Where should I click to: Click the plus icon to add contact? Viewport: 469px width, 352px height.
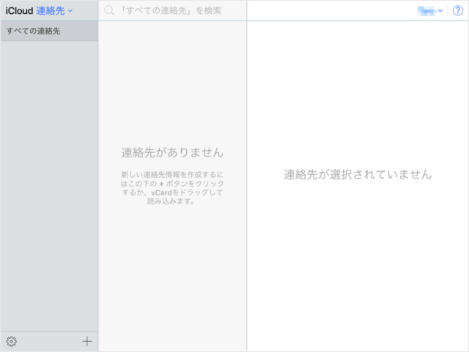[x=87, y=341]
